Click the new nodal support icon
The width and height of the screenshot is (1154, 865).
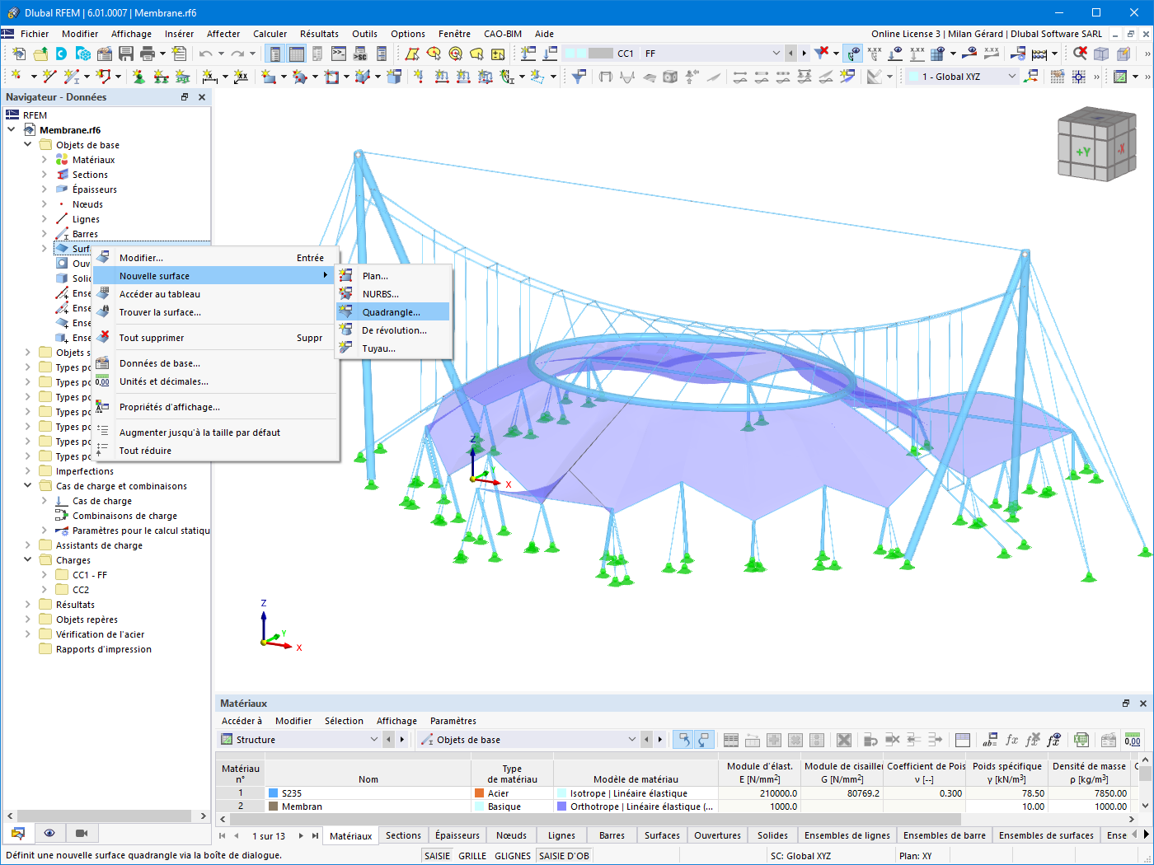(138, 77)
